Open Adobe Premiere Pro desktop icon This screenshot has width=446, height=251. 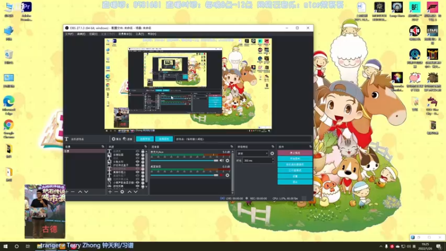(x=26, y=11)
